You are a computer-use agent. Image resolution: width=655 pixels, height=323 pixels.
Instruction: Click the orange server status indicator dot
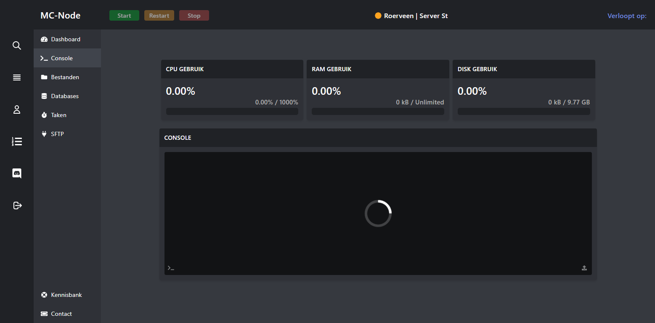pos(378,16)
